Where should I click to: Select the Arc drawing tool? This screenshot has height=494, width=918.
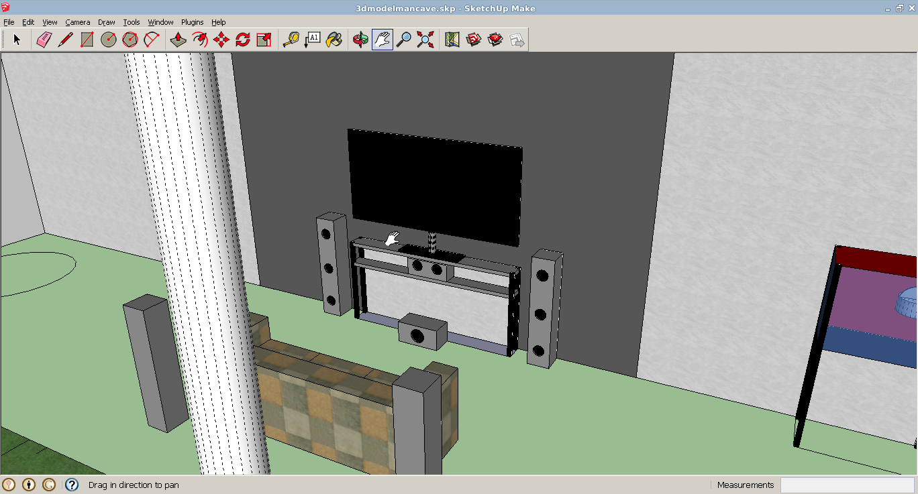(x=152, y=40)
